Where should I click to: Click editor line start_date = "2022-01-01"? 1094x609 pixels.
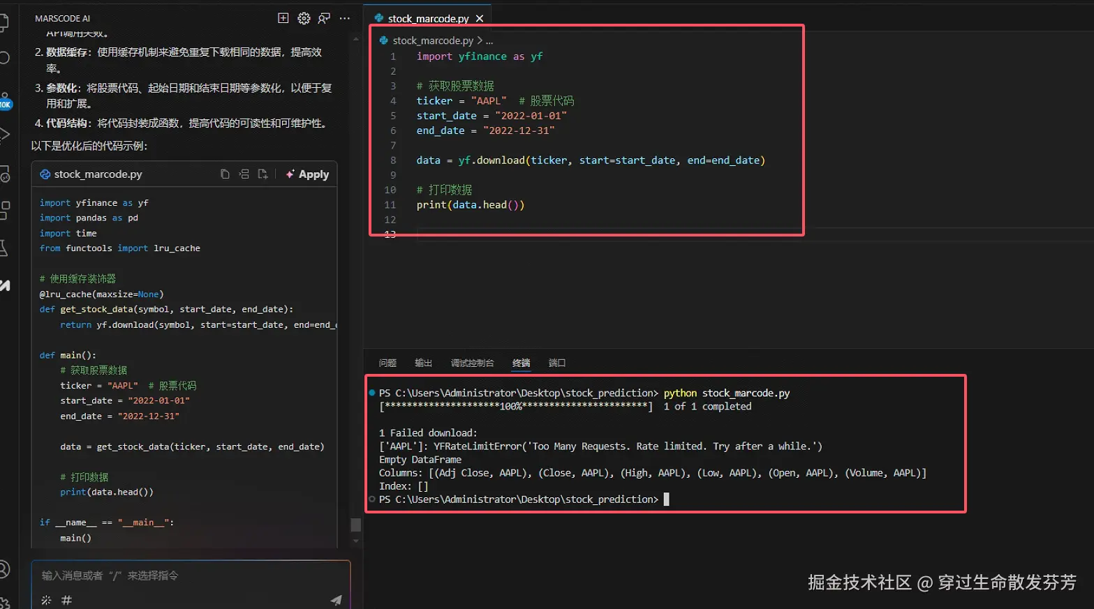[491, 116]
